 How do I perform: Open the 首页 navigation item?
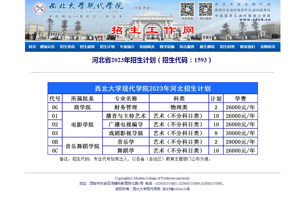[x=32, y=47]
